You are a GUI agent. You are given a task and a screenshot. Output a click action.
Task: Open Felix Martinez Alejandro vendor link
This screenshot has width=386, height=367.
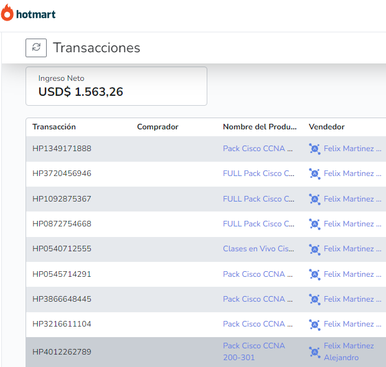coord(349,351)
